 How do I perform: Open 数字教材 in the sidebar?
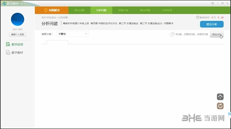15,52
